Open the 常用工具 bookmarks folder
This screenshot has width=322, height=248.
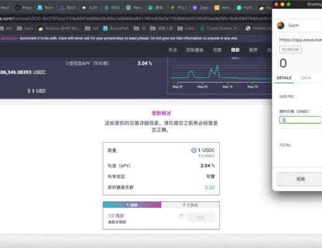[x=162, y=28]
